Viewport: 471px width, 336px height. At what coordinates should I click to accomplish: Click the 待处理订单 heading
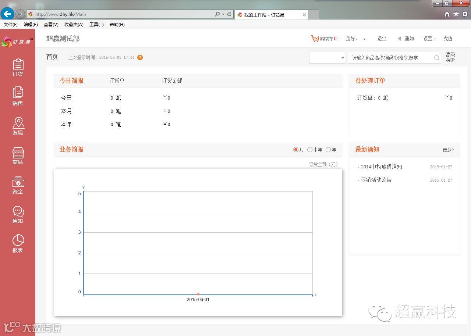(x=370, y=81)
